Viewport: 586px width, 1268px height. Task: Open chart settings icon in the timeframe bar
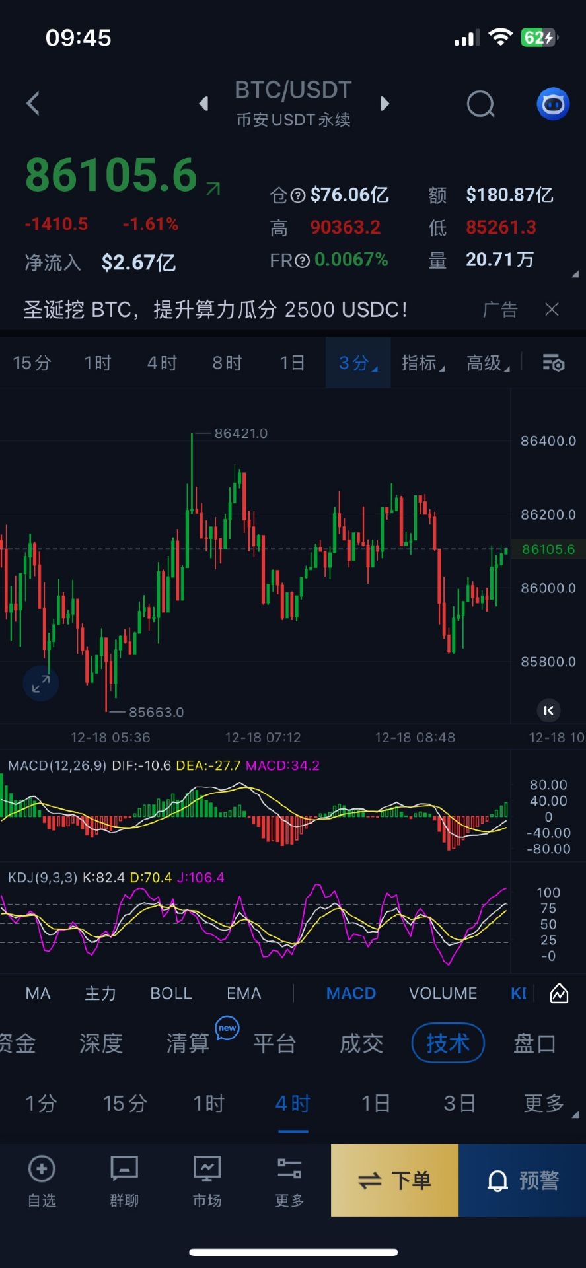coord(553,363)
